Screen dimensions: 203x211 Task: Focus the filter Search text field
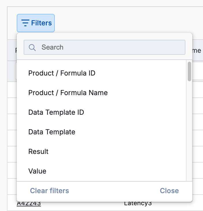point(110,47)
